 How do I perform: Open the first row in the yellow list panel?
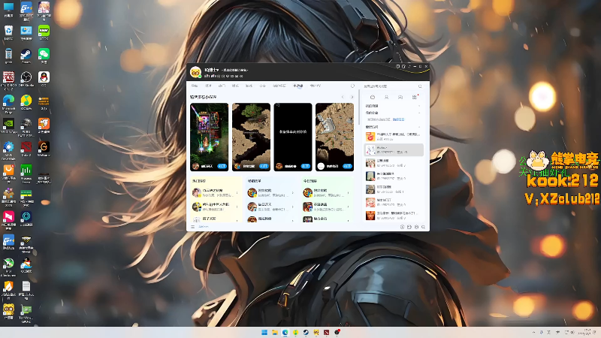(216, 193)
